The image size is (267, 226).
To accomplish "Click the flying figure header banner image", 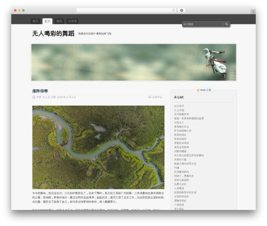I will point(133,63).
